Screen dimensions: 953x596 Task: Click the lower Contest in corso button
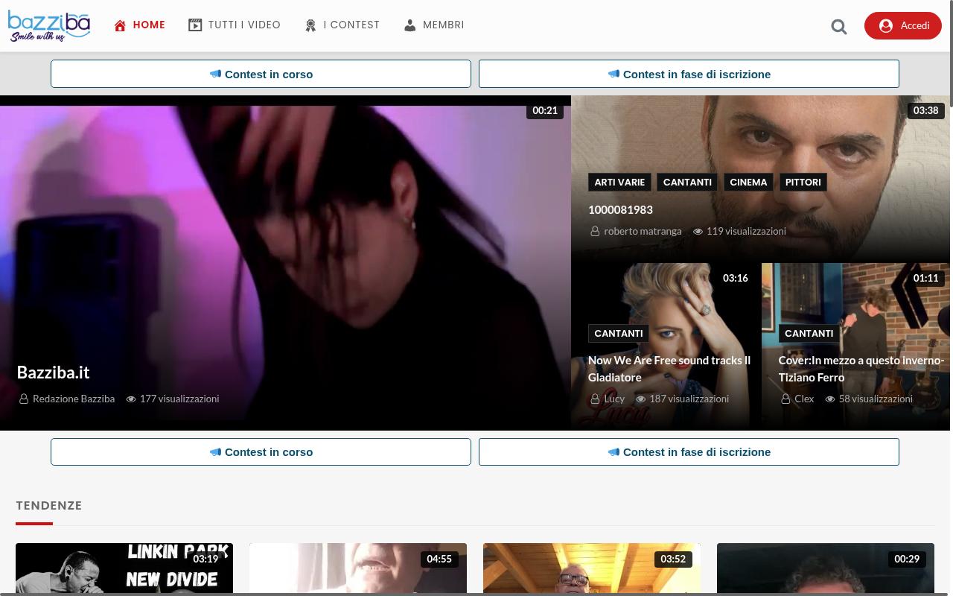point(261,451)
